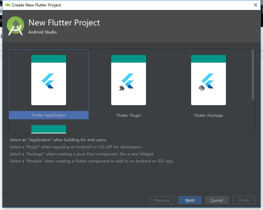Click the Next button
The image size is (263, 210).
190,200
